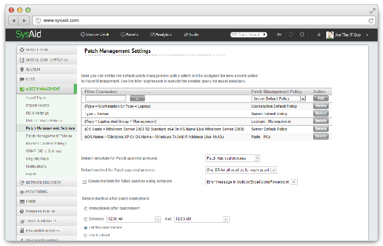Screen dimensions: 383x246
Task: Select Asset Types submenu link
Action: click(x=36, y=98)
